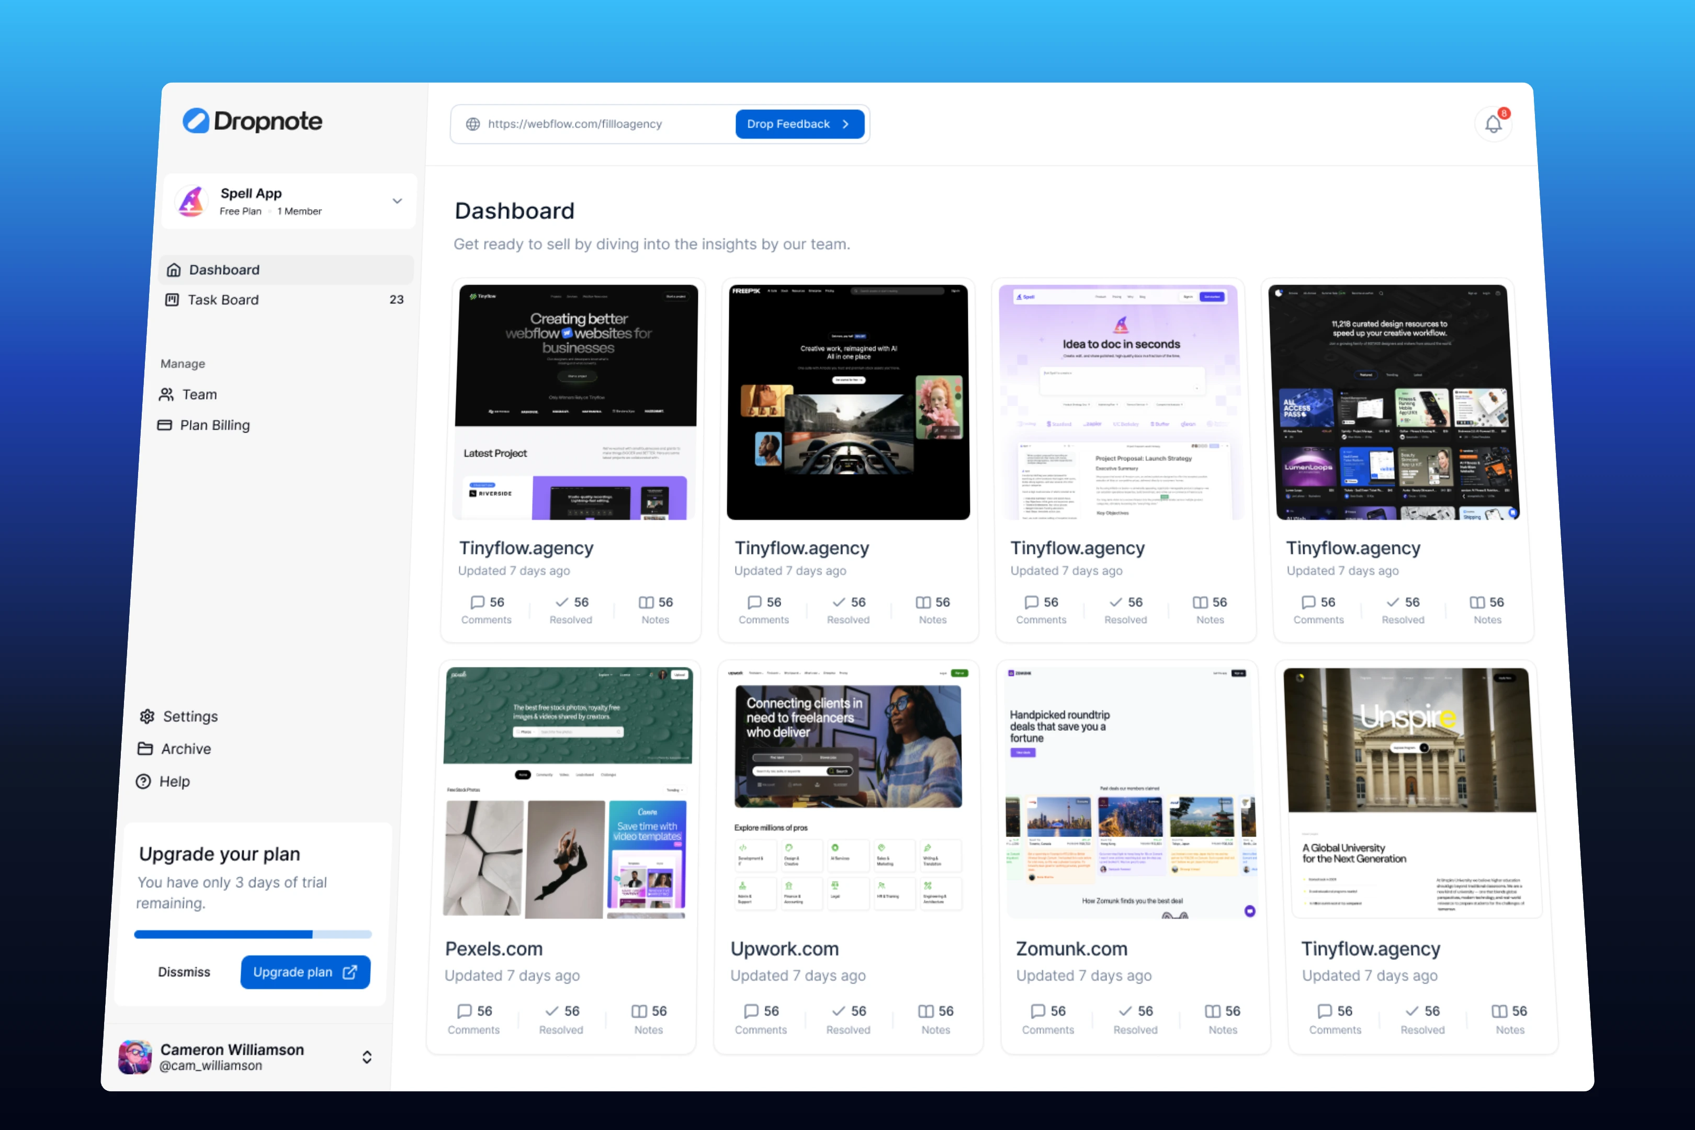The image size is (1695, 1130).
Task: Click the Drop Feedback button
Action: tap(799, 124)
